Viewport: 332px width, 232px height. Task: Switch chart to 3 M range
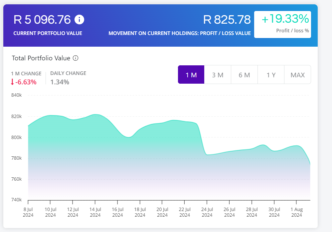point(218,75)
